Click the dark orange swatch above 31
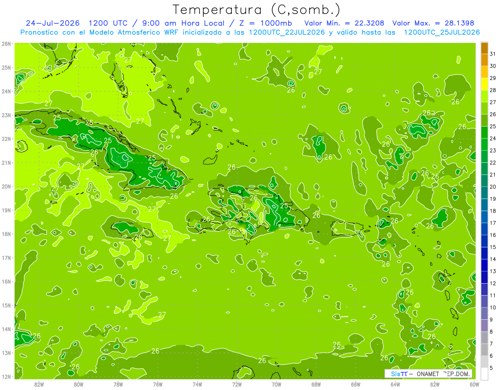Viewport: 504px width, 390px height. click(x=484, y=48)
